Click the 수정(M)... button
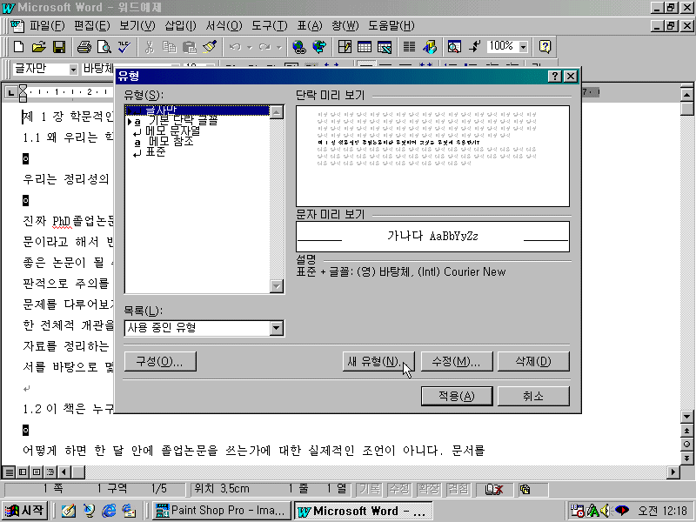Screen dimensions: 696x522 click(456, 361)
